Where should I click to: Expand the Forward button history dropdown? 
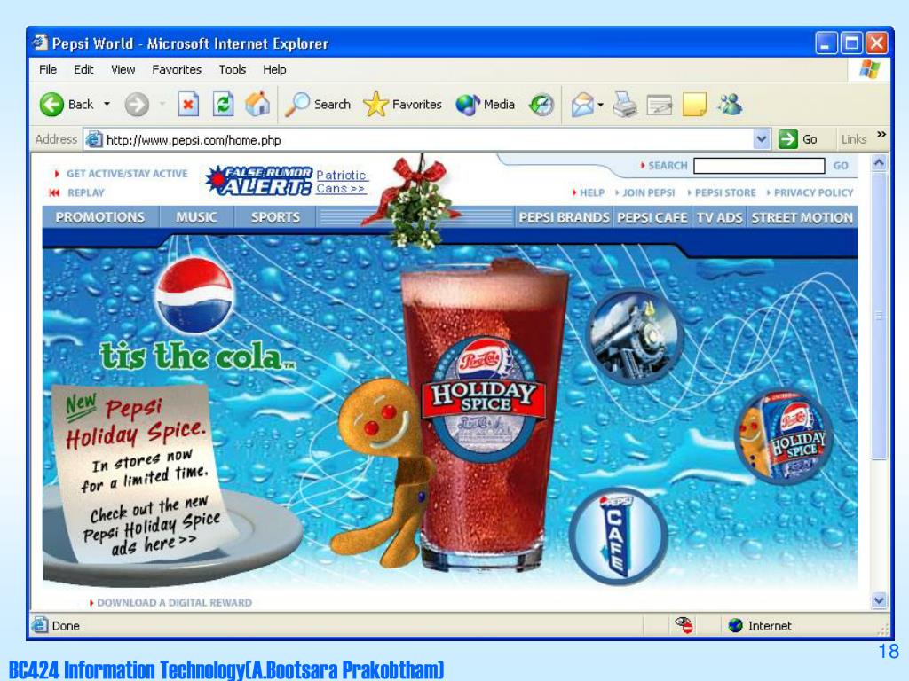click(162, 105)
